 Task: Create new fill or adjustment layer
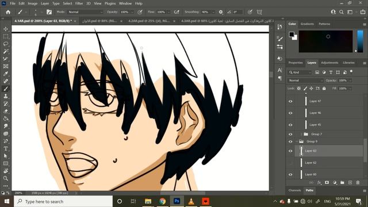(x=335, y=183)
